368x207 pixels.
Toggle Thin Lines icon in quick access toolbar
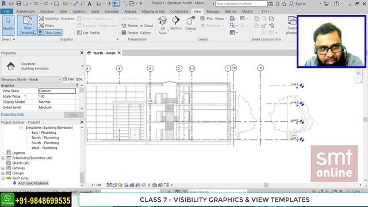[x=116, y=3]
